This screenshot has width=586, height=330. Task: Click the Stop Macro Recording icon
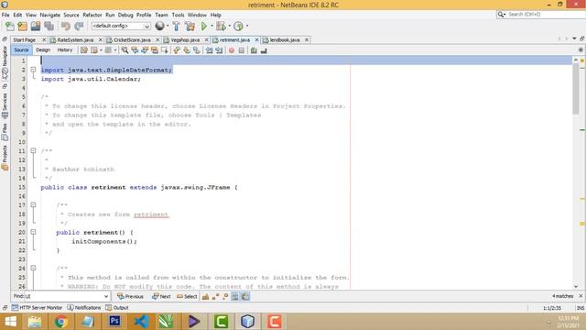click(x=242, y=50)
